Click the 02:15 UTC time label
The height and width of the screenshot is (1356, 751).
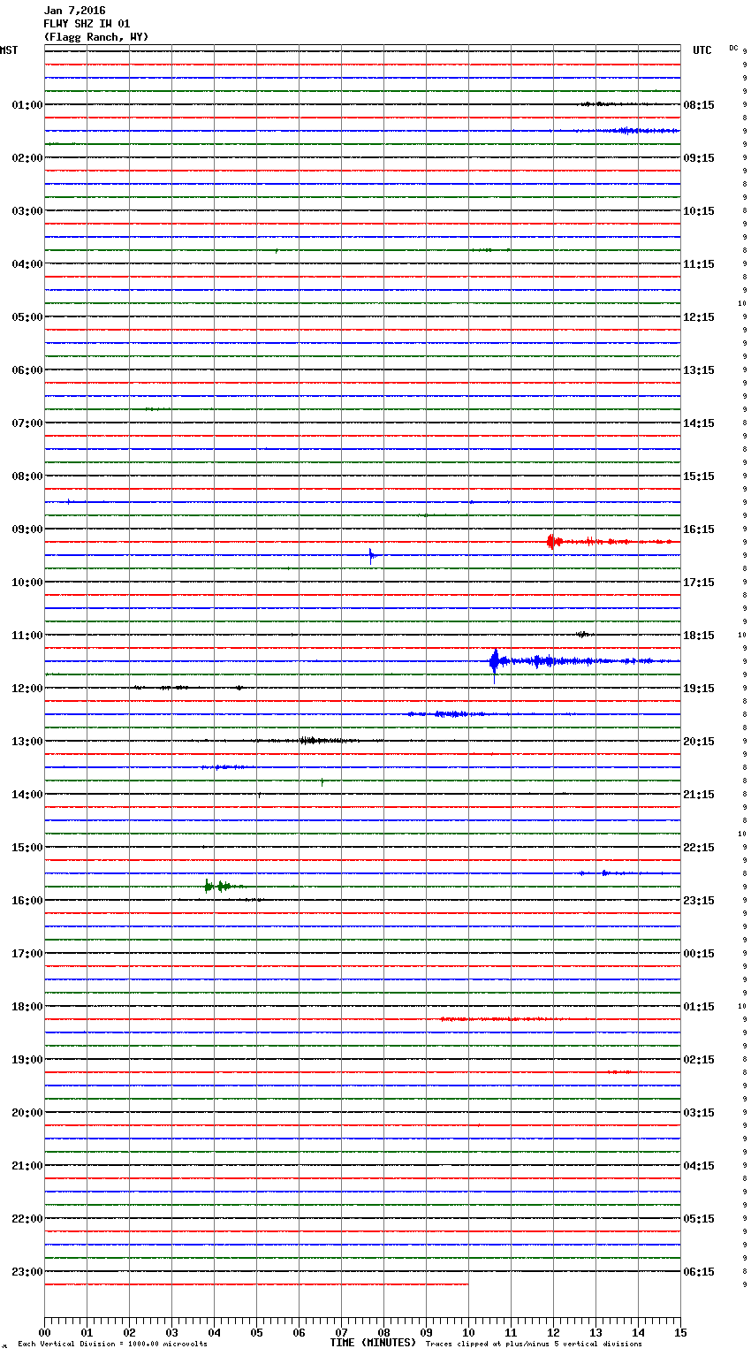click(699, 1059)
